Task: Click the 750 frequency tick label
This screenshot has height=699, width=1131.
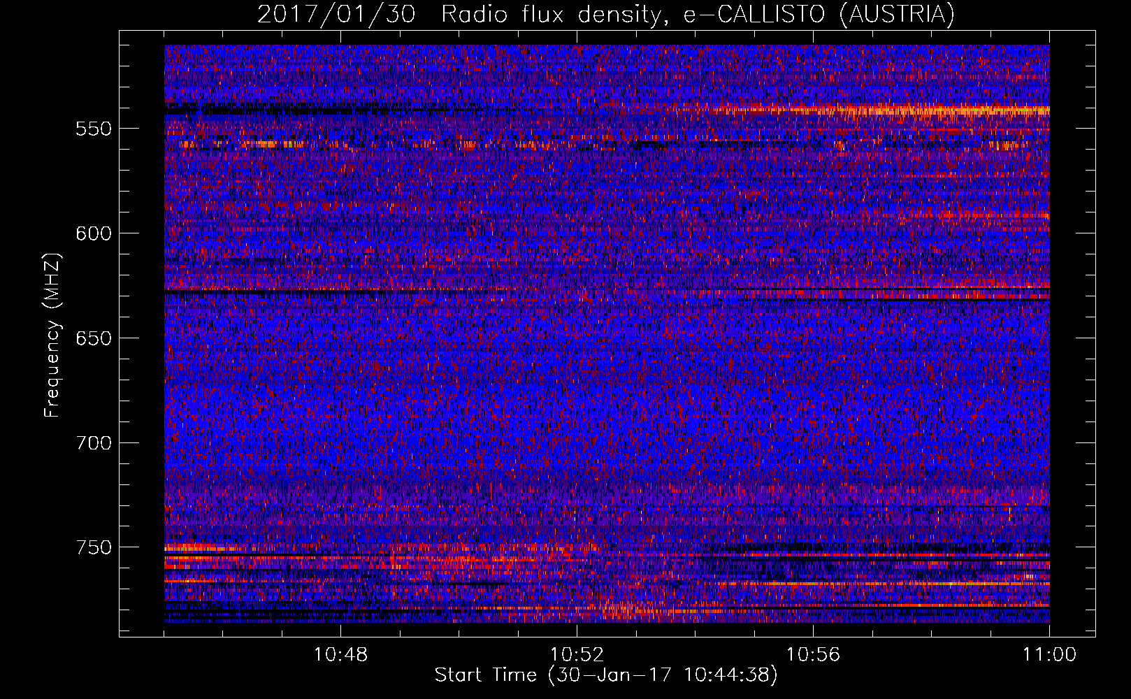Action: click(94, 547)
